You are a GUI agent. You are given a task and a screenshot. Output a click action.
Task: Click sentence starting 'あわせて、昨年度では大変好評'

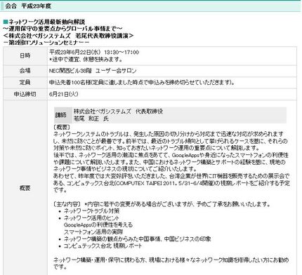point(171,183)
